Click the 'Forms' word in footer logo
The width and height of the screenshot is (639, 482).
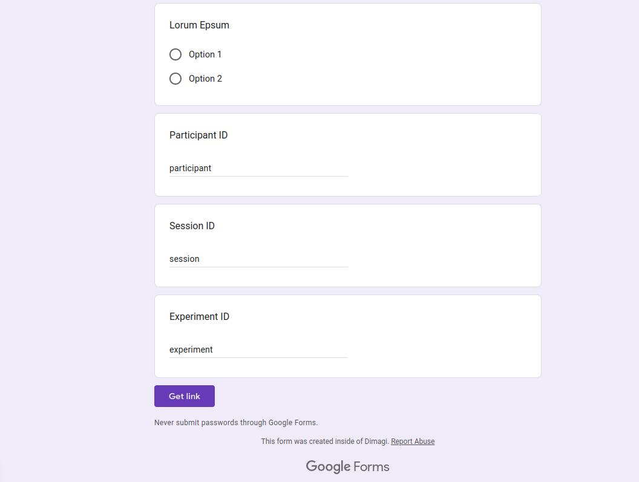pos(372,466)
